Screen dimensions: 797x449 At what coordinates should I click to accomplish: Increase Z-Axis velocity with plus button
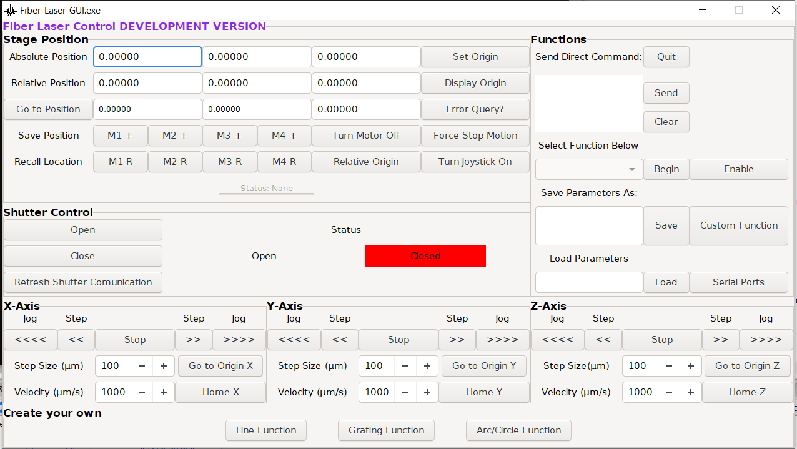pyautogui.click(x=691, y=392)
